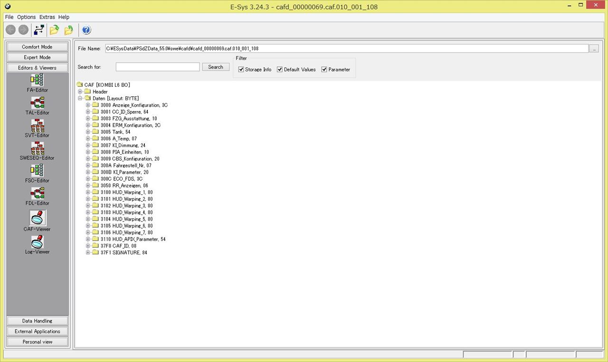Toggle the Default Values filter checkbox
Viewport: 608px width, 362px height.
280,69
